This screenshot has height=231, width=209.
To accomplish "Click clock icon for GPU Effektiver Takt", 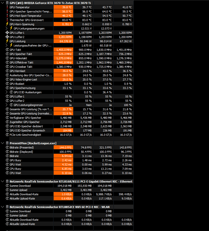I will point(7,62).
